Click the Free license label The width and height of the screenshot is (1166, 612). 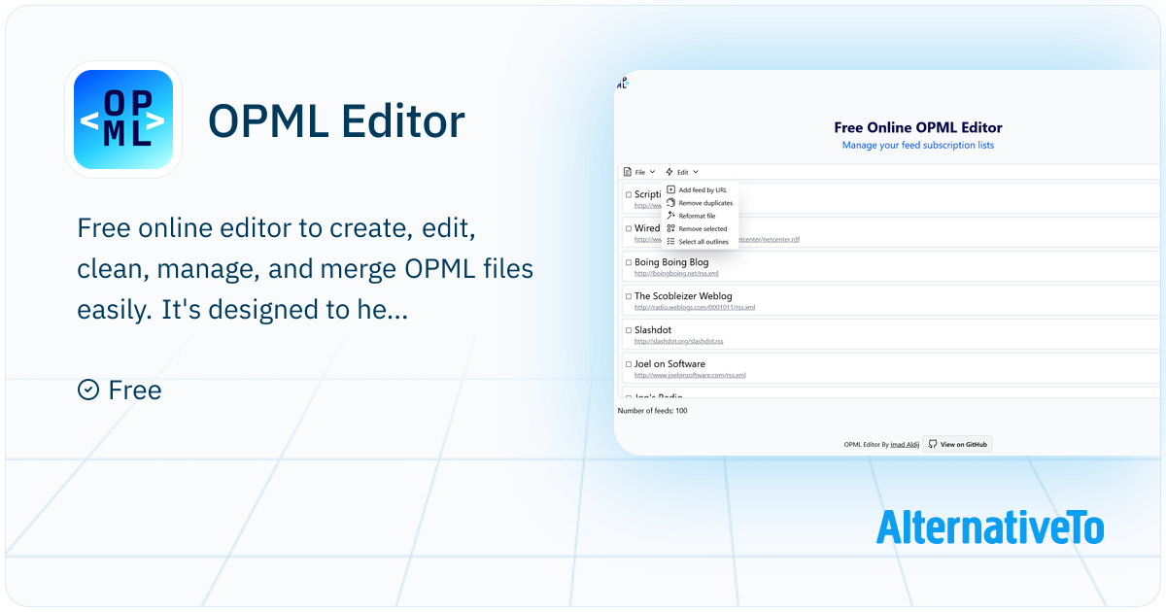tap(135, 391)
